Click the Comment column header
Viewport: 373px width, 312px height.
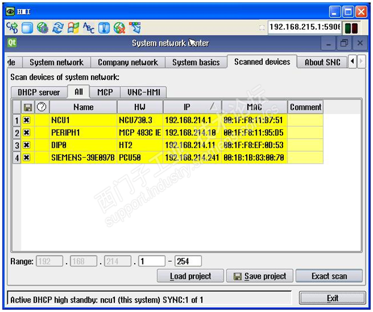click(305, 107)
